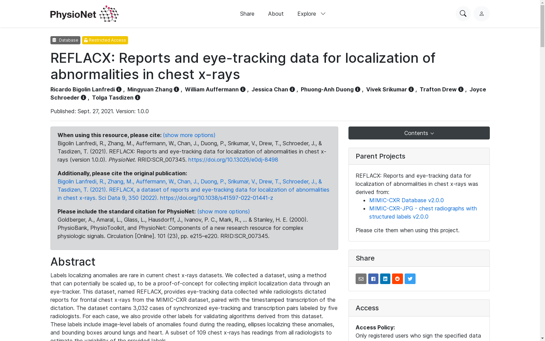Image resolution: width=545 pixels, height=341 pixels.
Task: Show info for Vivek Srikumar
Action: click(x=411, y=89)
